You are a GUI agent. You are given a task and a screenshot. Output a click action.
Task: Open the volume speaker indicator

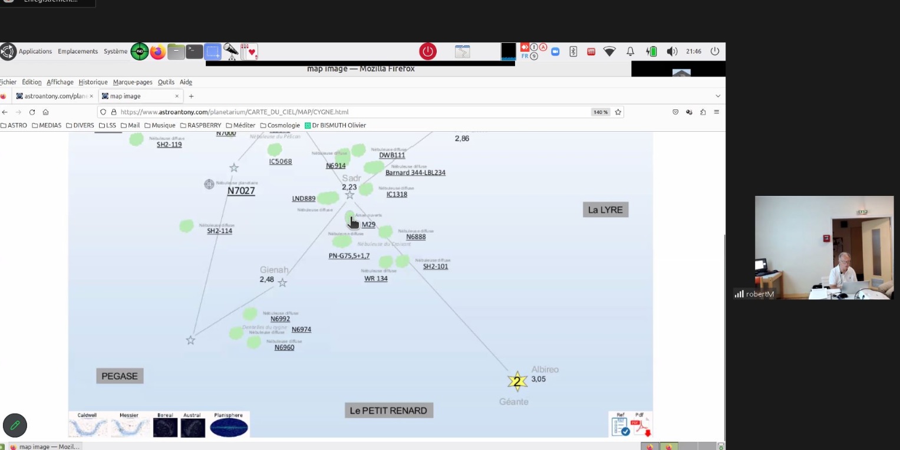[x=672, y=52]
